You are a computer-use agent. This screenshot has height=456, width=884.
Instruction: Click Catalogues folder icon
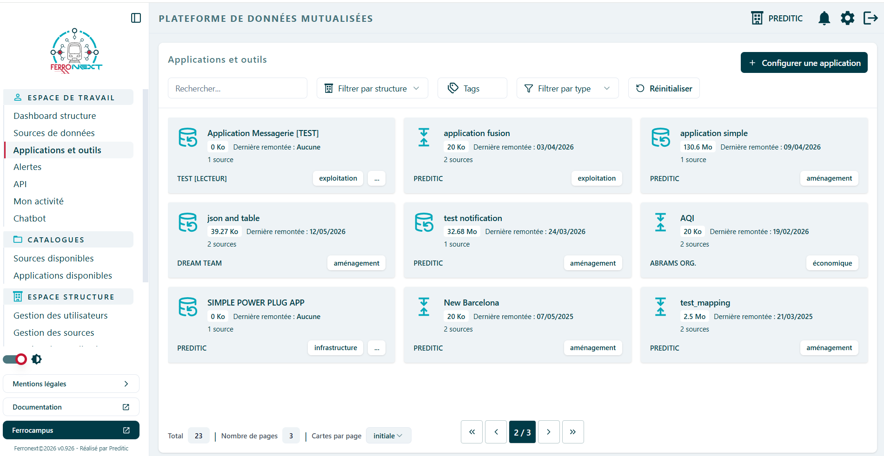pyautogui.click(x=18, y=240)
